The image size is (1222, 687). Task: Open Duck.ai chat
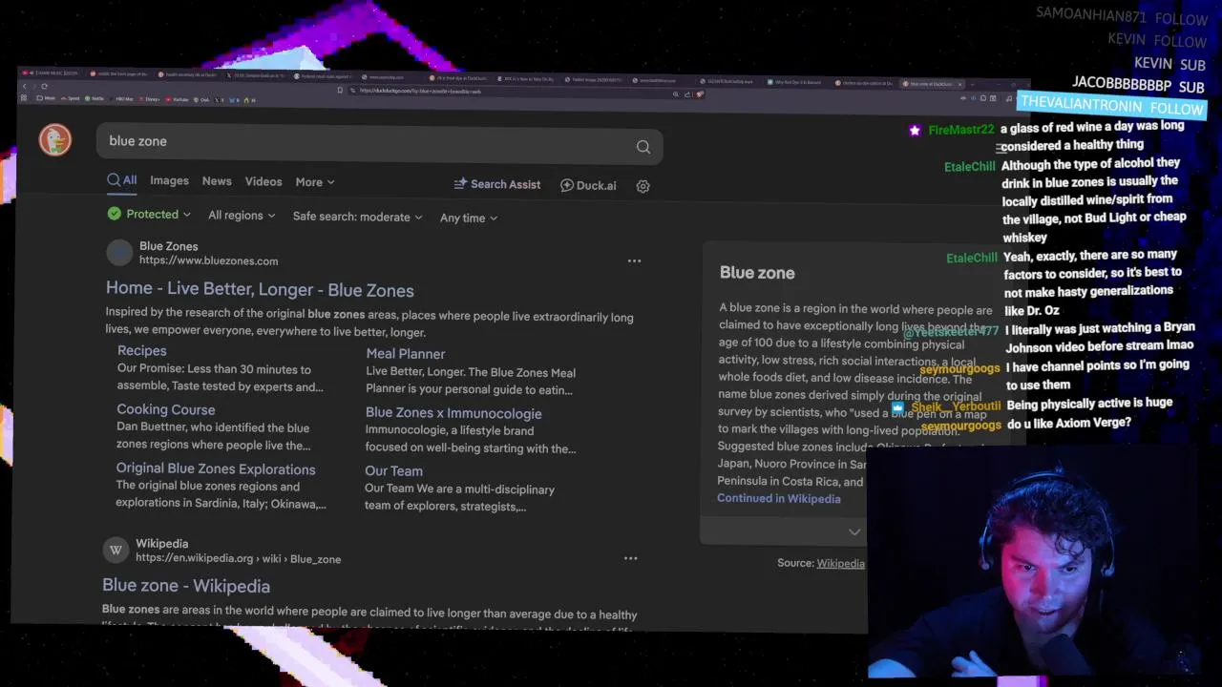click(588, 185)
